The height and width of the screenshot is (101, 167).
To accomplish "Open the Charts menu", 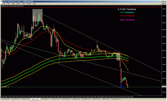I will tap(18, 4).
